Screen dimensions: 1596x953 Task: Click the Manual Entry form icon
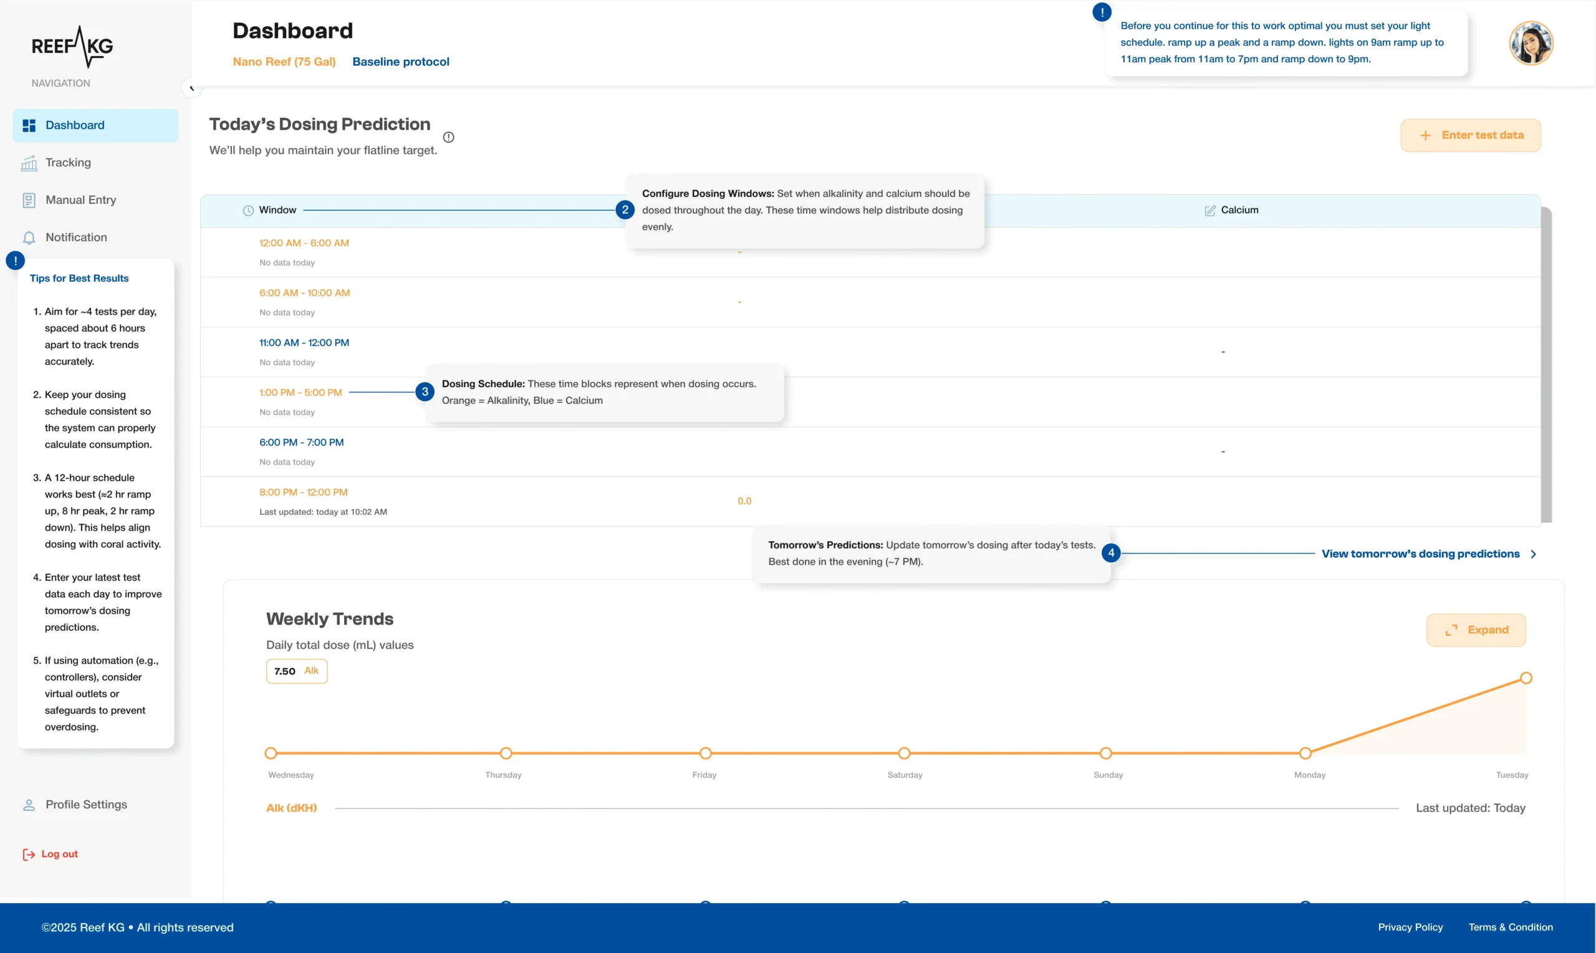[29, 200]
